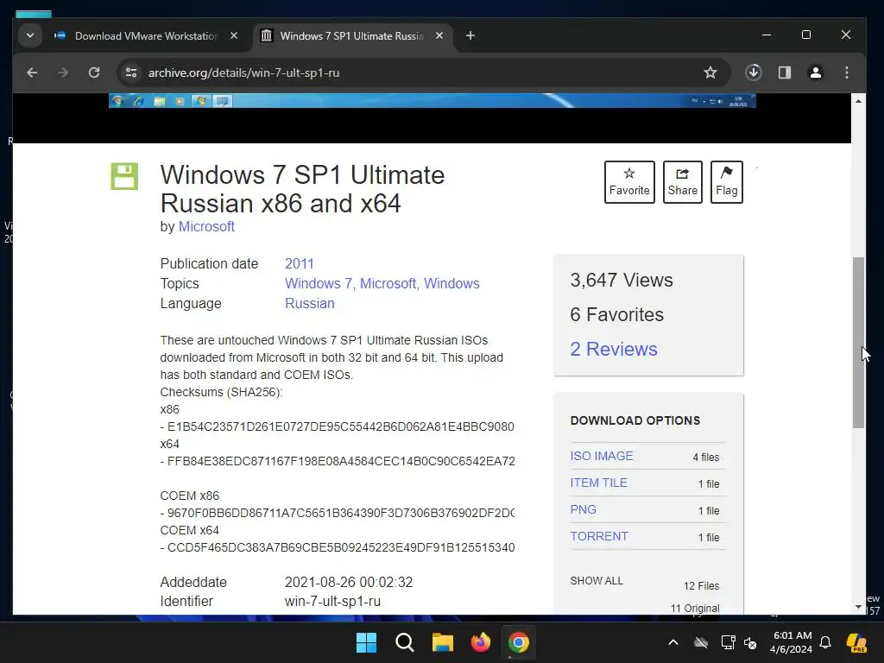884x663 pixels.
Task: Click the scrollbar down arrow
Action: pyautogui.click(x=858, y=607)
